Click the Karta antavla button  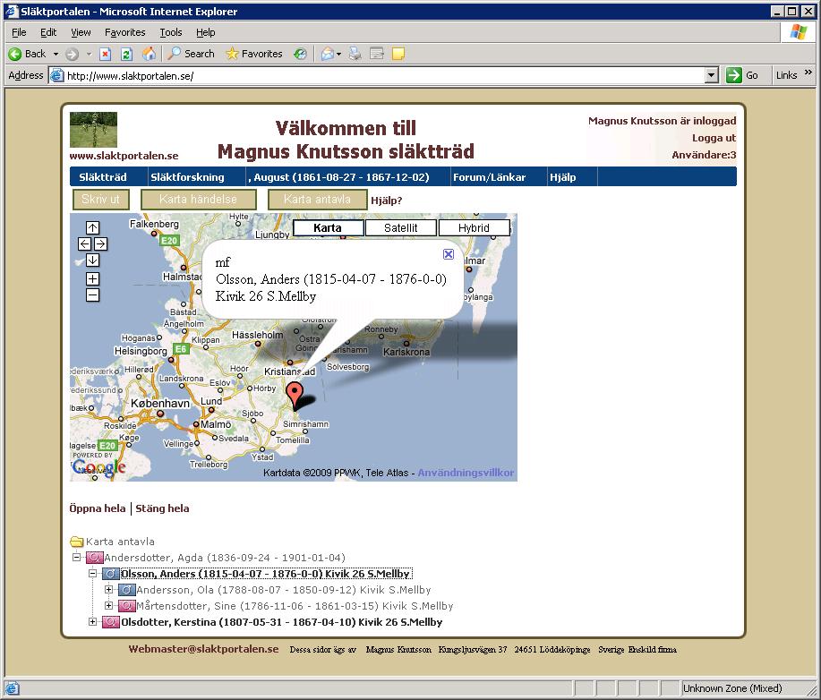pyautogui.click(x=317, y=200)
